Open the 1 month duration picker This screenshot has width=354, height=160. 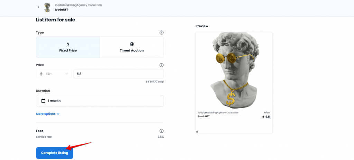(100, 101)
